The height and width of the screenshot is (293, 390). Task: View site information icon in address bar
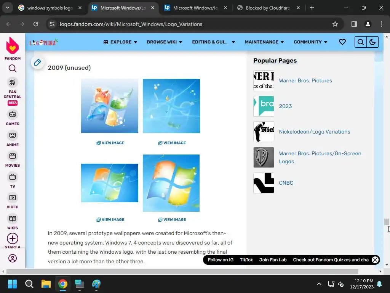52,24
